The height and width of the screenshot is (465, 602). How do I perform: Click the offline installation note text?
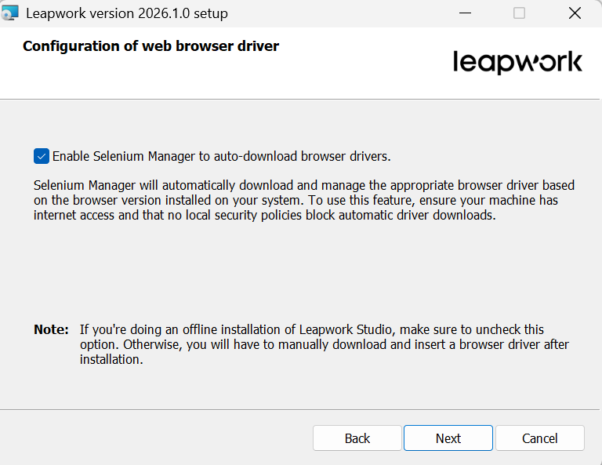pos(324,344)
